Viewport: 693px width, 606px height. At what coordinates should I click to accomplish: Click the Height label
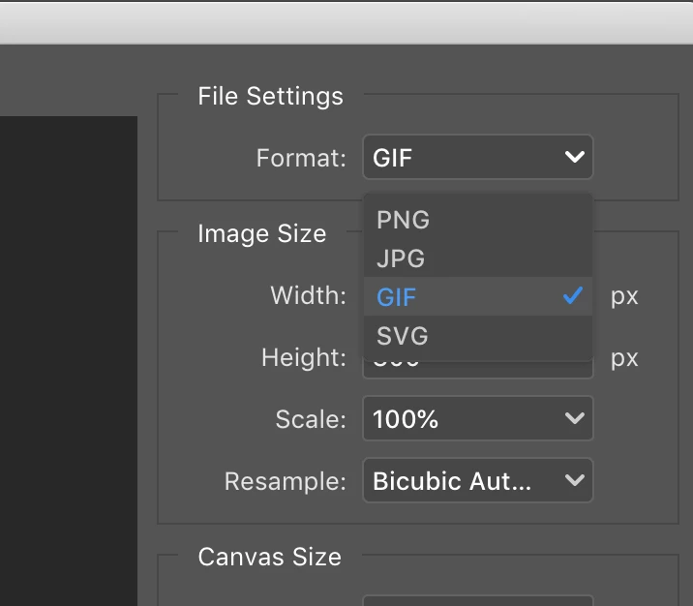tap(303, 357)
